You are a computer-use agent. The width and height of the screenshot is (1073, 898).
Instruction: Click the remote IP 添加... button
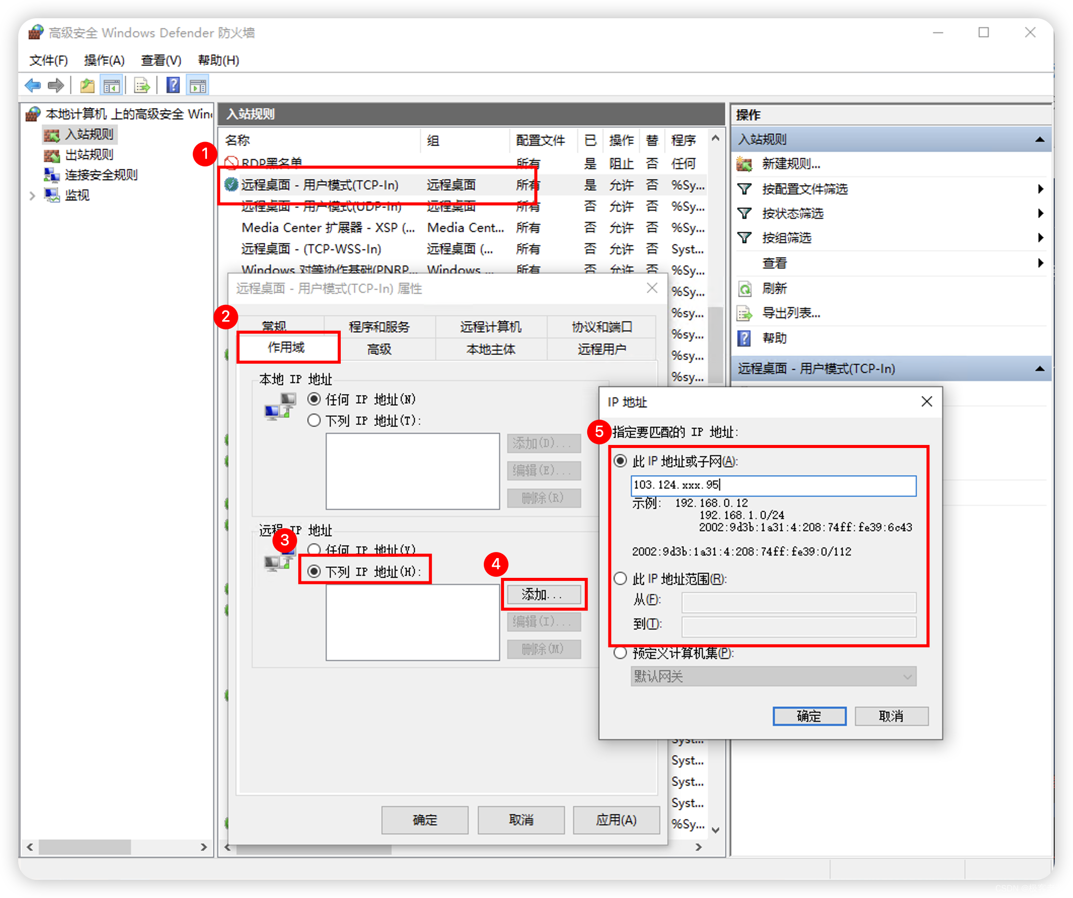(544, 595)
